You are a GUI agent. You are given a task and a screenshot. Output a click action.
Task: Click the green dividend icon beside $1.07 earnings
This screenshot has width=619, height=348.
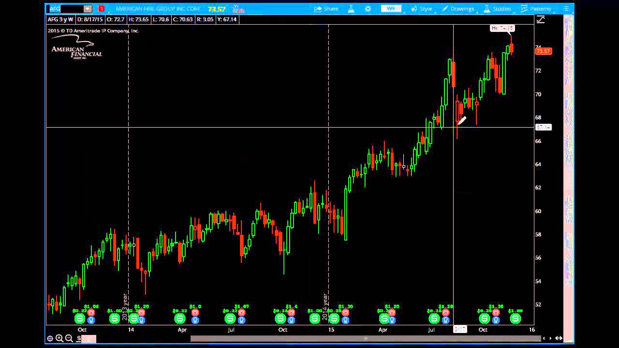[230, 319]
